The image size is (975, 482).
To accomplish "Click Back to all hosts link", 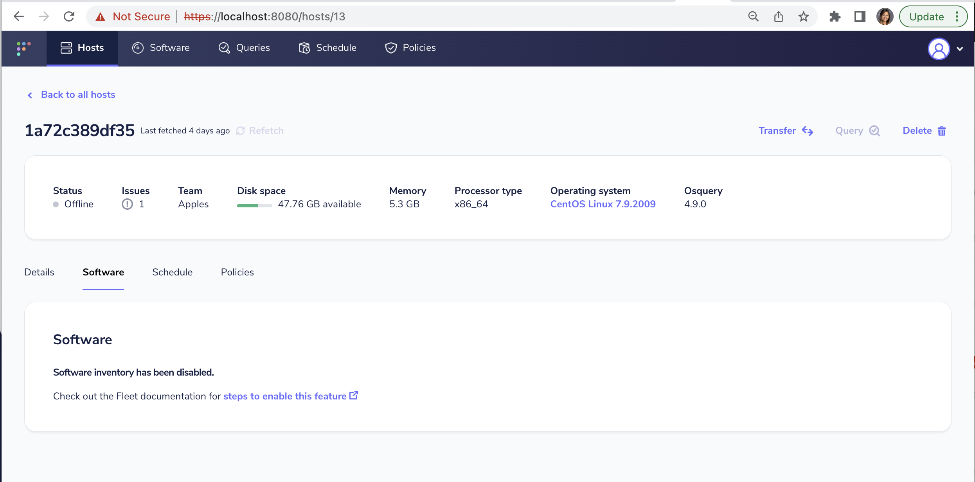I will 77,95.
